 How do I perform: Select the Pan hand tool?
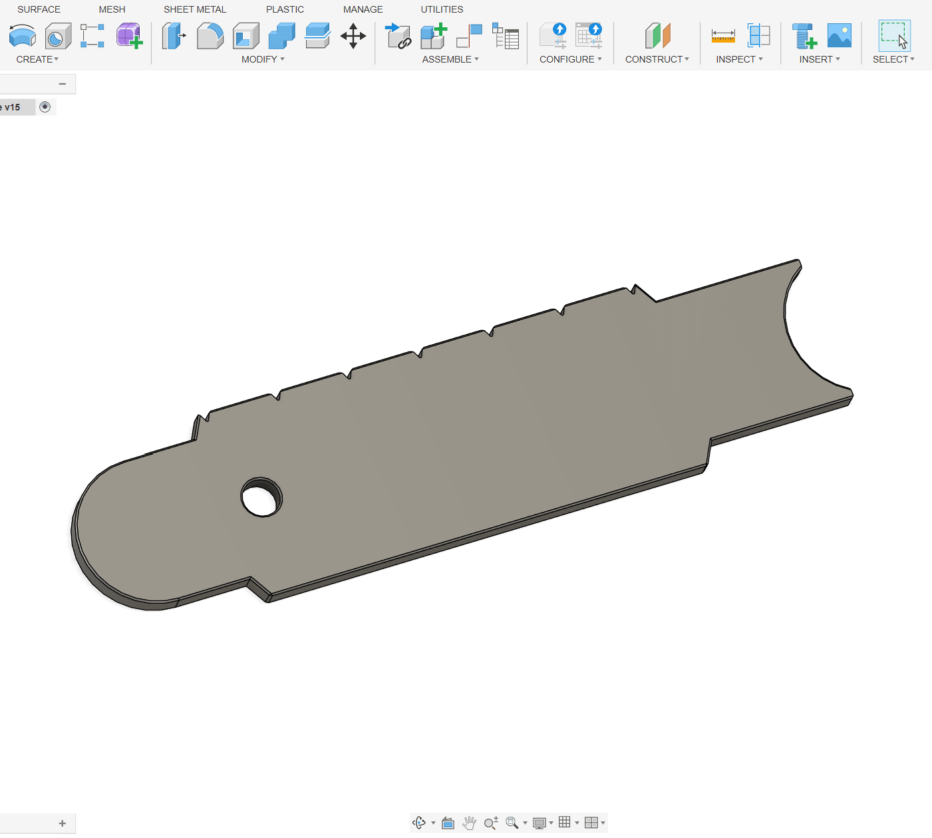469,823
